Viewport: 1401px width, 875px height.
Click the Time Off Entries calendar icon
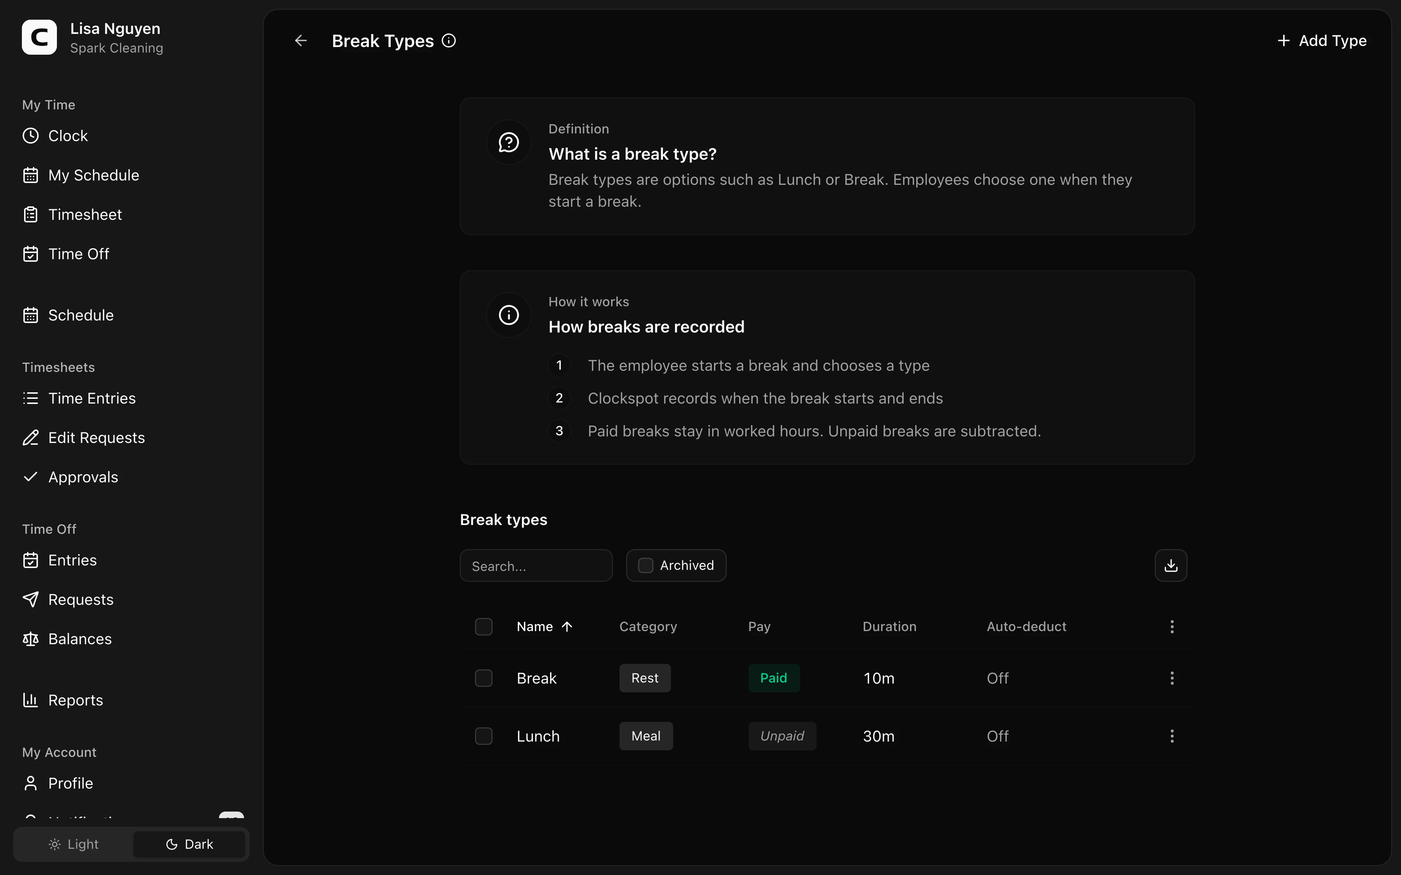(x=31, y=561)
